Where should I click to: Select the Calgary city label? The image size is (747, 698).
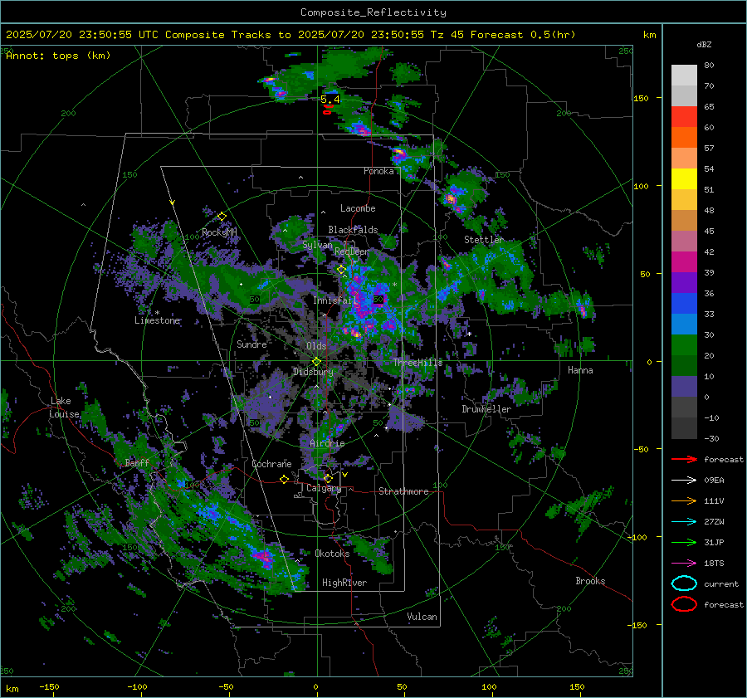[x=324, y=488]
